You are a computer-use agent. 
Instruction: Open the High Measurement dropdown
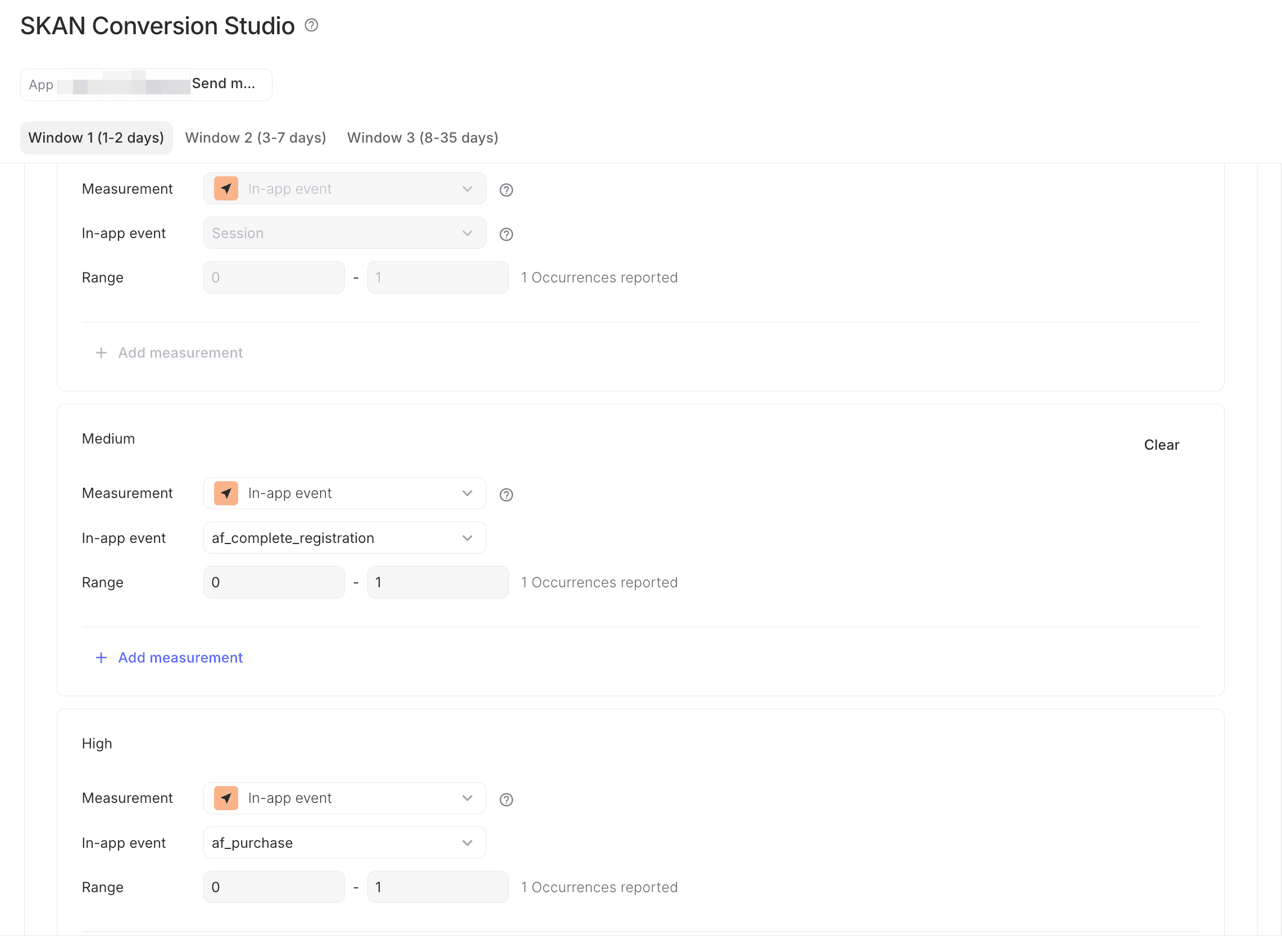[345, 798]
